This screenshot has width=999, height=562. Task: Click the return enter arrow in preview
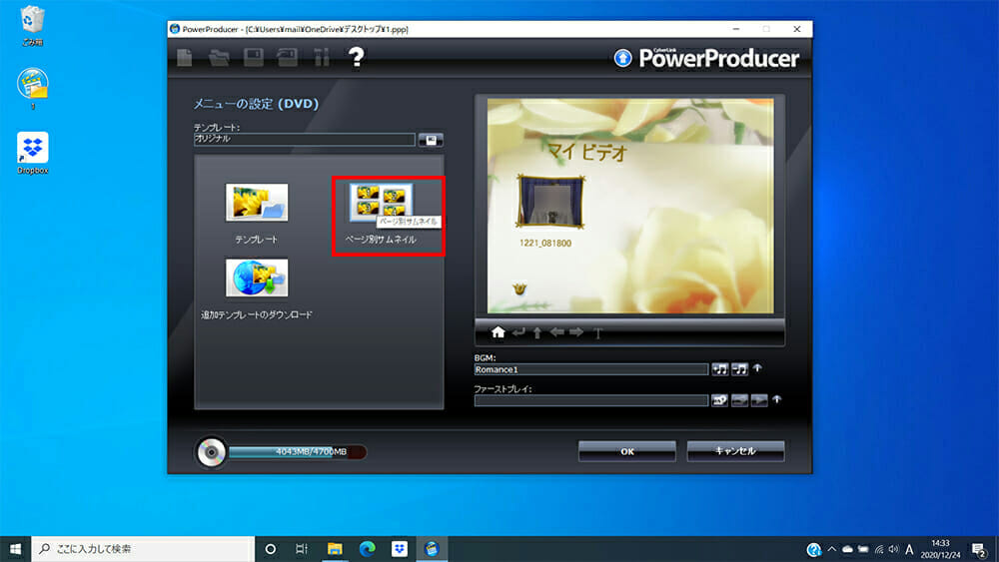519,332
